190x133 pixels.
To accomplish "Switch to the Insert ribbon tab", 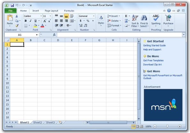I will (36, 11).
